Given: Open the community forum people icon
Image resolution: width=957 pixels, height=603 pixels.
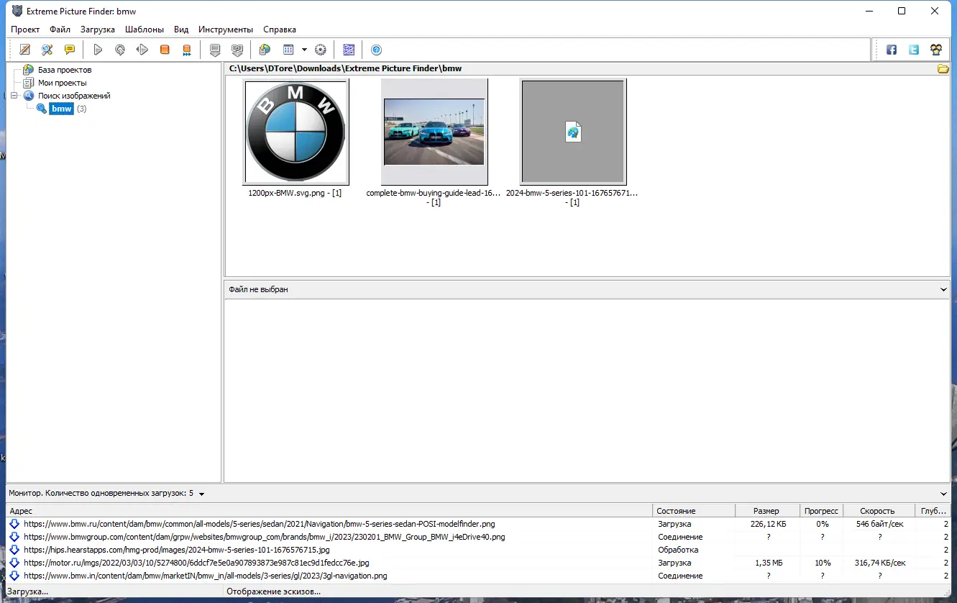Looking at the screenshot, I should [936, 50].
